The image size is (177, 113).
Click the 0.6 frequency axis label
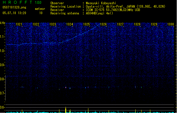tap(2, 107)
